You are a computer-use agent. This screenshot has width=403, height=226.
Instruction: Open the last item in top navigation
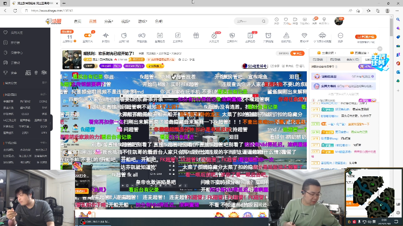click(x=159, y=21)
